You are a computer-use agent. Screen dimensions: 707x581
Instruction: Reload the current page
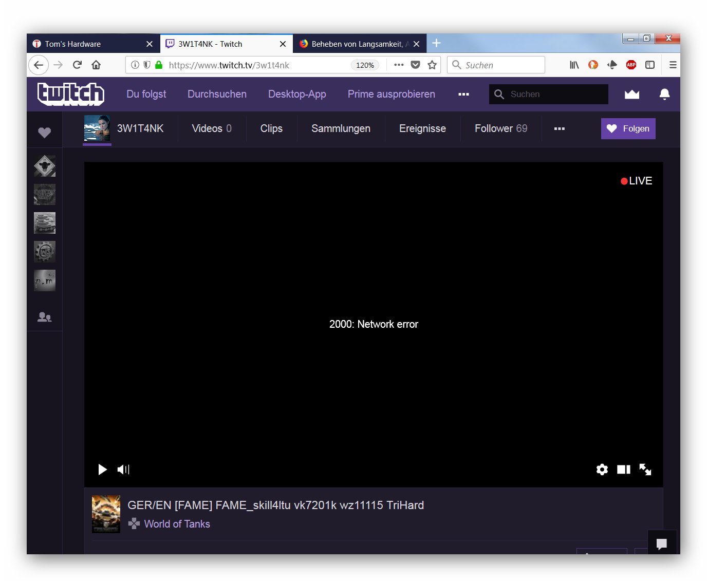click(77, 65)
